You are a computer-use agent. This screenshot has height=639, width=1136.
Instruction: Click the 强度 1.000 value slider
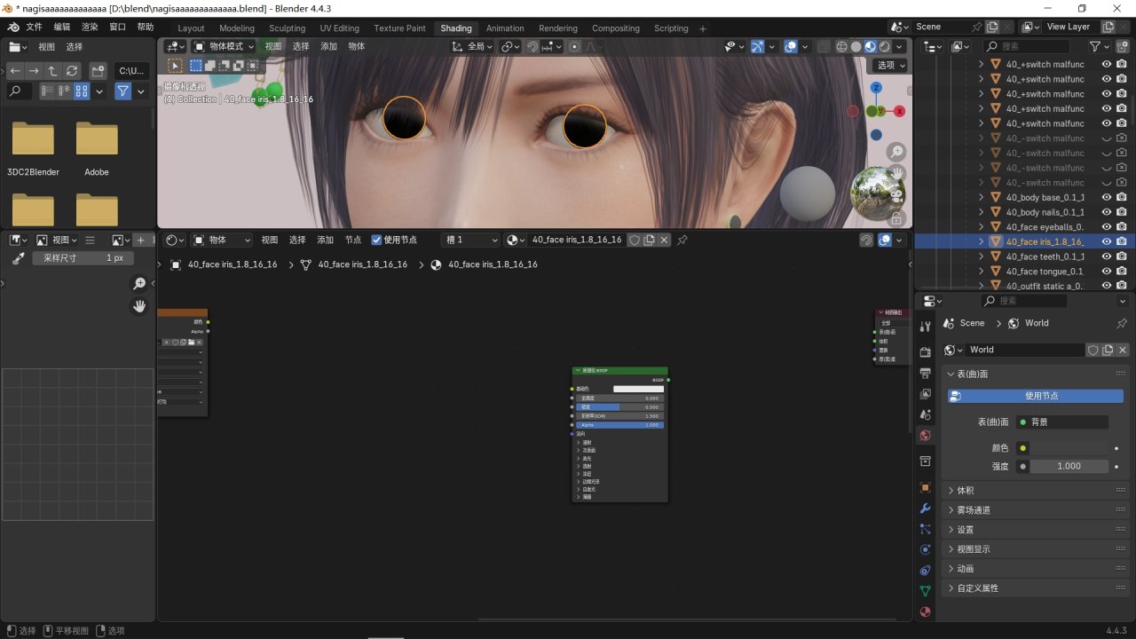(1069, 466)
